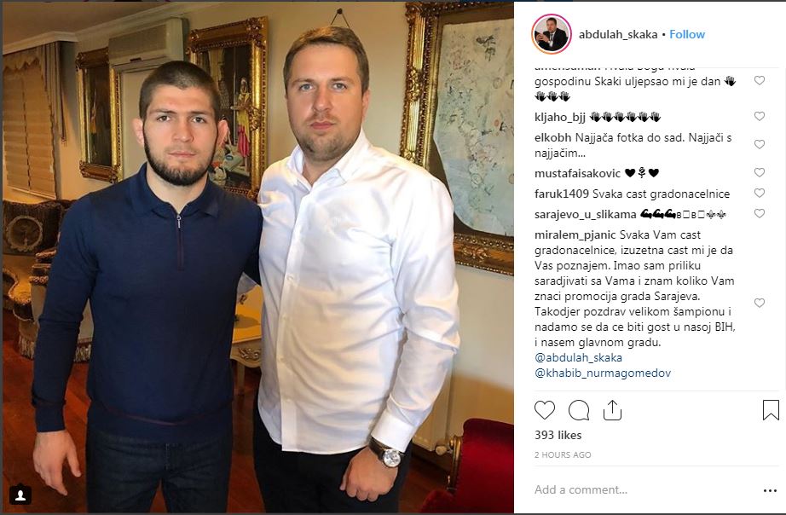786x515 pixels.
Task: Open the abdulah_skaka profile avatar
Action: click(x=552, y=34)
